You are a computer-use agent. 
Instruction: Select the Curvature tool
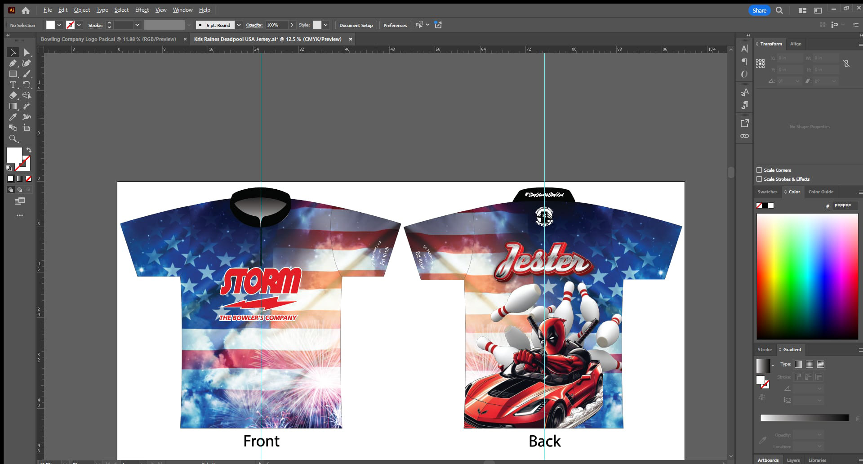27,63
